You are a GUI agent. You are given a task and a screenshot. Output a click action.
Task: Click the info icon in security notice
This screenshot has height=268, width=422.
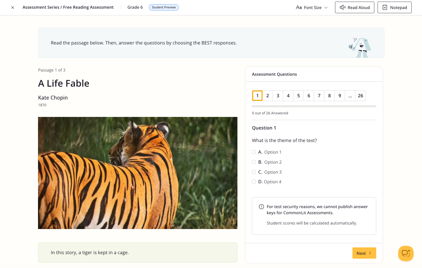[x=261, y=207]
